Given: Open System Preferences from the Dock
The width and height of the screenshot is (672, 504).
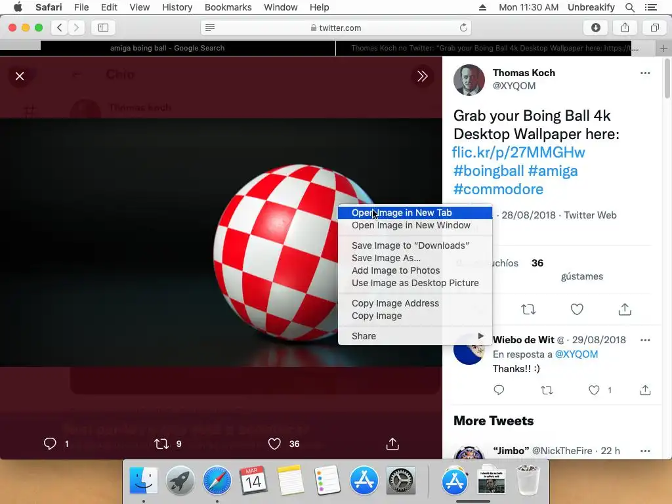Looking at the screenshot, I should pyautogui.click(x=401, y=480).
